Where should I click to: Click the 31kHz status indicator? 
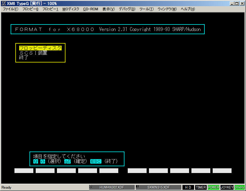point(240,187)
